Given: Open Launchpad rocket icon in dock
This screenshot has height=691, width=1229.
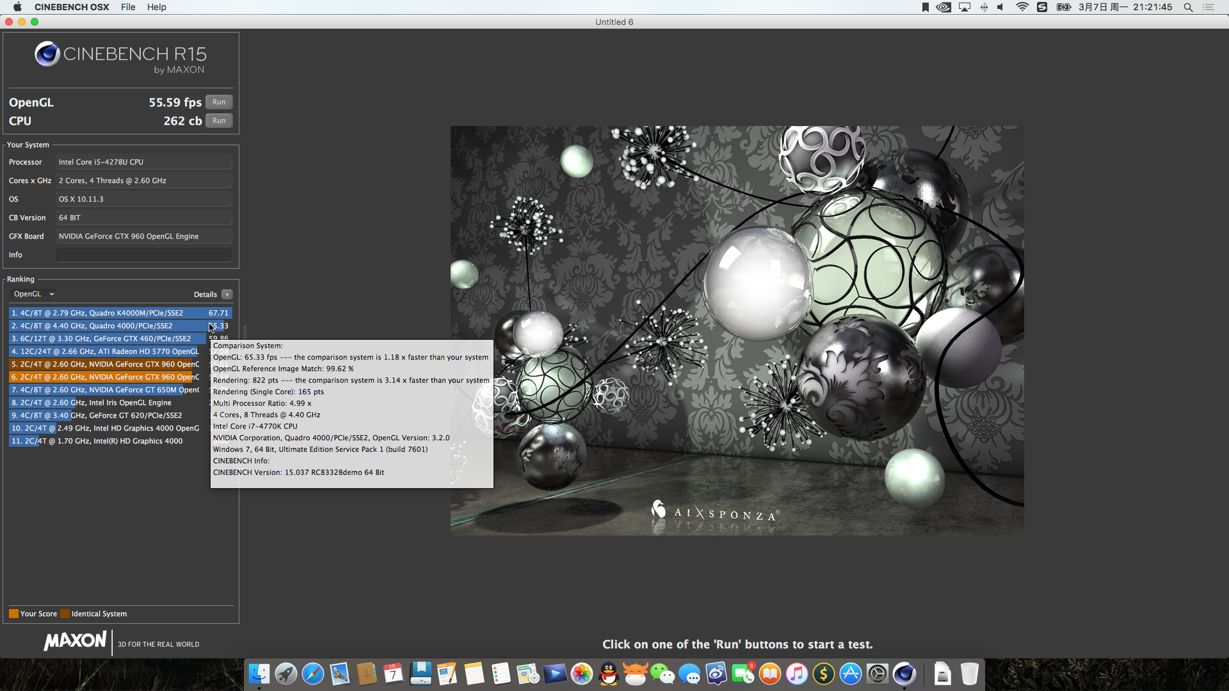Looking at the screenshot, I should [x=286, y=674].
